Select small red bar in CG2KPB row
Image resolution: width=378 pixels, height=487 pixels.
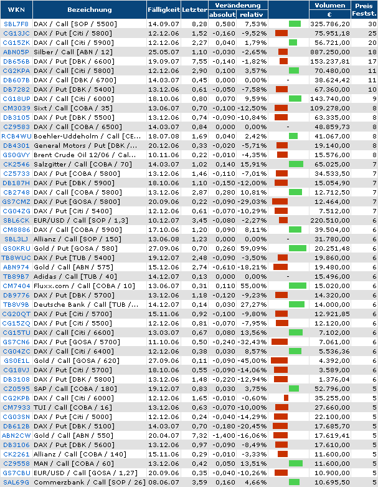click(x=286, y=398)
